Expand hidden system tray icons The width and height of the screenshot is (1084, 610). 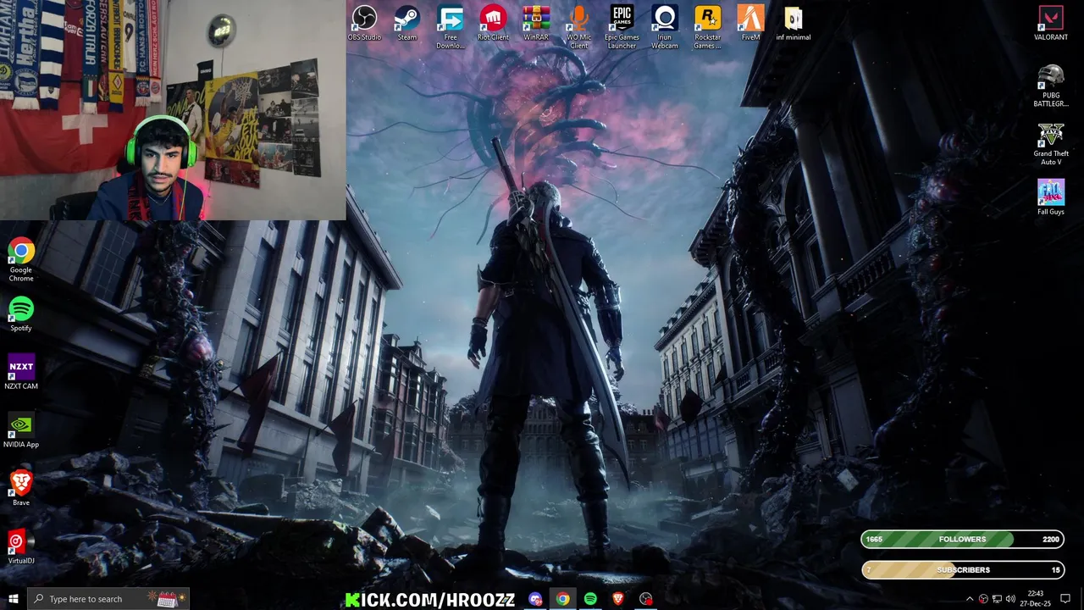click(x=970, y=599)
